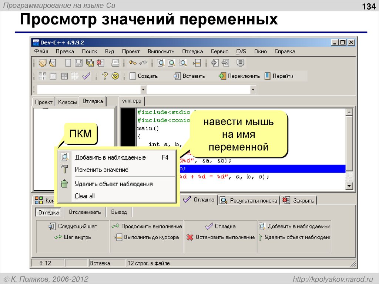Click the Run window icon

click(53, 76)
